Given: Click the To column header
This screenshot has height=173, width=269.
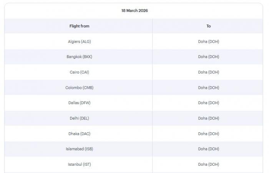Looking at the screenshot, I should [209, 26].
